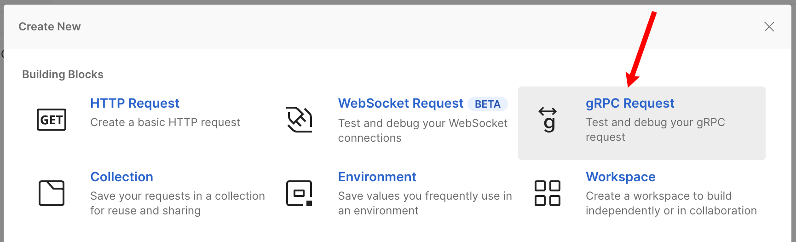Click the GET icon for HTTP Request
The height and width of the screenshot is (242, 796).
point(52,120)
